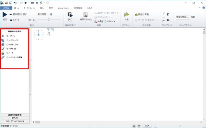Open the 損益計算書 income statement
Viewport: 206px width, 128px height.
[142, 14]
